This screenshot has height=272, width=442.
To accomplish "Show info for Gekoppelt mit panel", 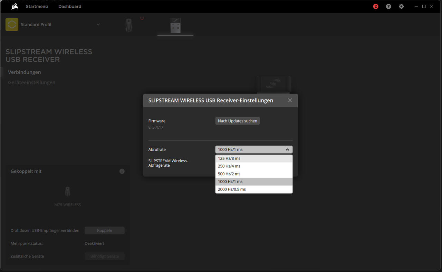I will 122,171.
